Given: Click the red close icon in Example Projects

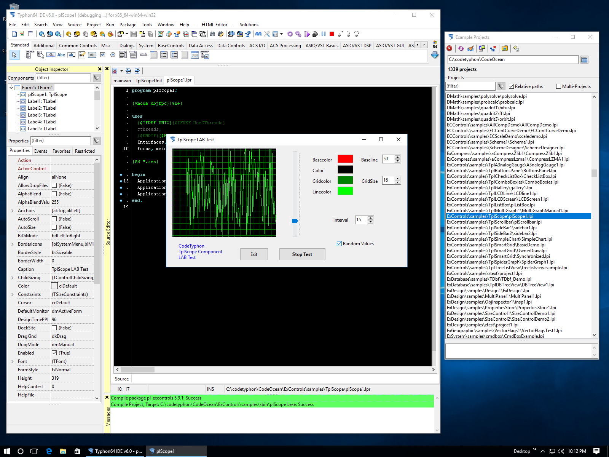Looking at the screenshot, I should coord(450,48).
